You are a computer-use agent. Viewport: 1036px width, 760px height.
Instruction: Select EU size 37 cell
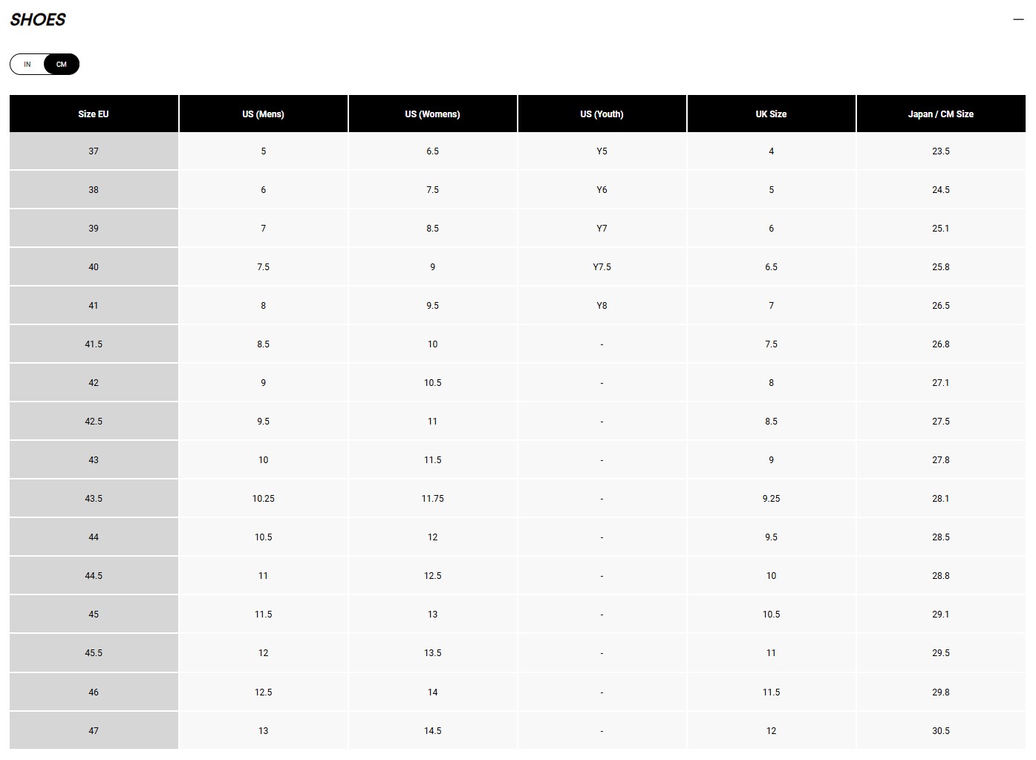coord(94,151)
